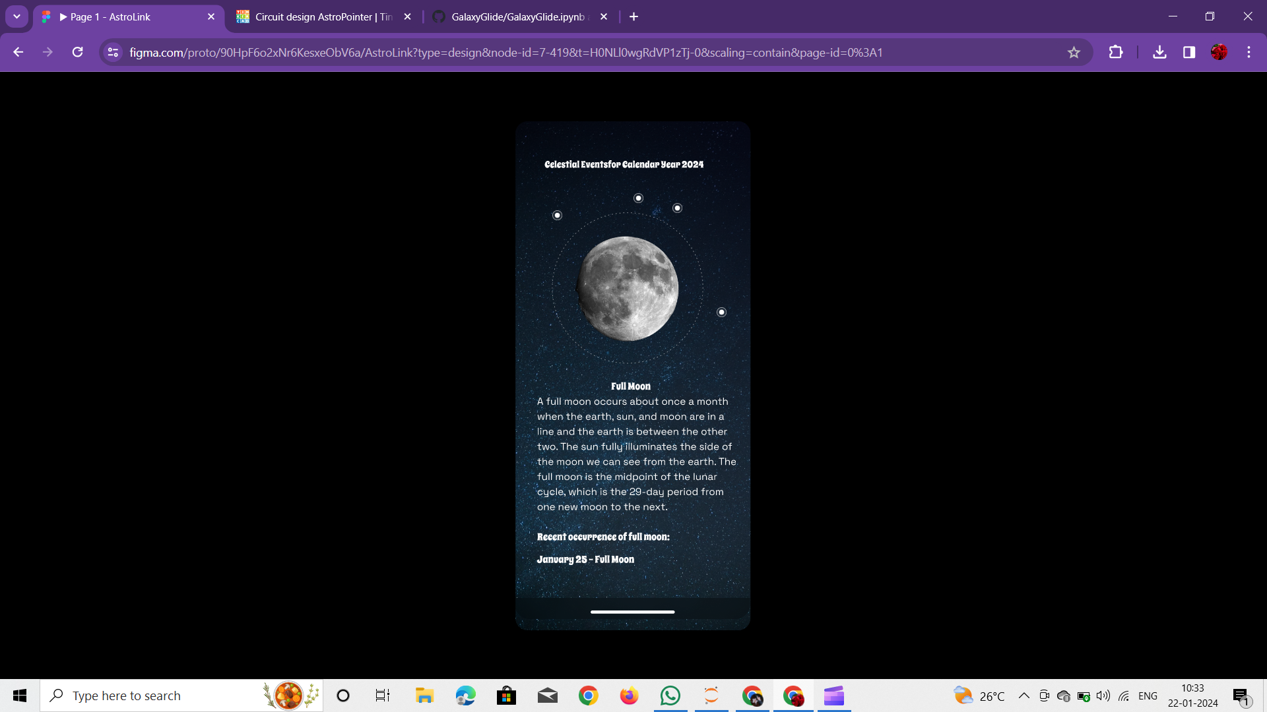
Task: Select the topmost orbit radio dot above moon
Action: 638,198
